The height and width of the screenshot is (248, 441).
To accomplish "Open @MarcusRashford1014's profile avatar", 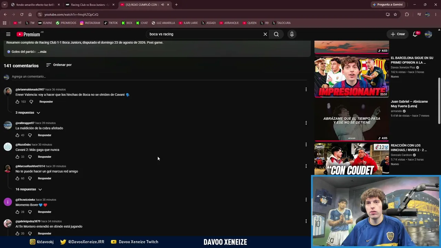I will click(x=8, y=168).
